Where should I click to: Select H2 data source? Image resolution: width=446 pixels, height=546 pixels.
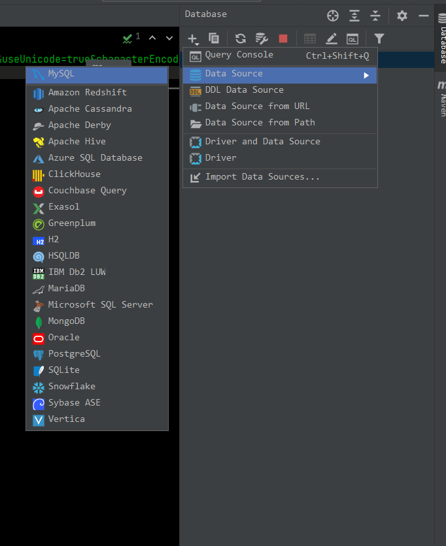point(97,240)
